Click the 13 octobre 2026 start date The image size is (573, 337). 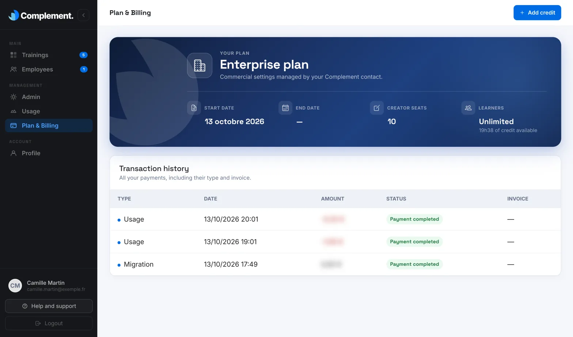point(234,122)
